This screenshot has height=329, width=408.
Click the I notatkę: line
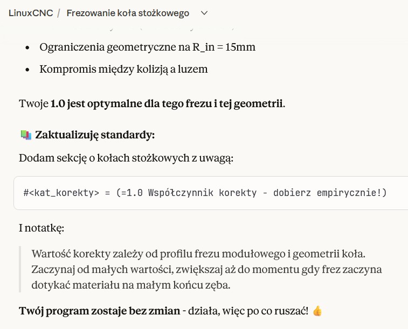(42, 228)
